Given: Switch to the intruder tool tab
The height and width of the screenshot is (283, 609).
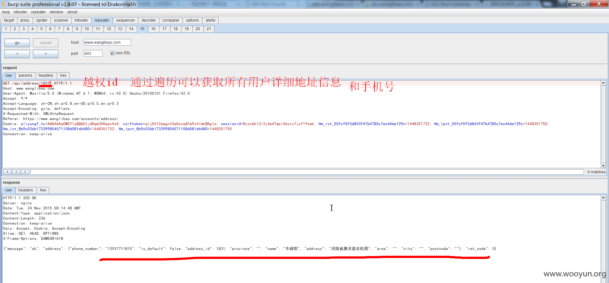Looking at the screenshot, I should pyautogui.click(x=81, y=20).
